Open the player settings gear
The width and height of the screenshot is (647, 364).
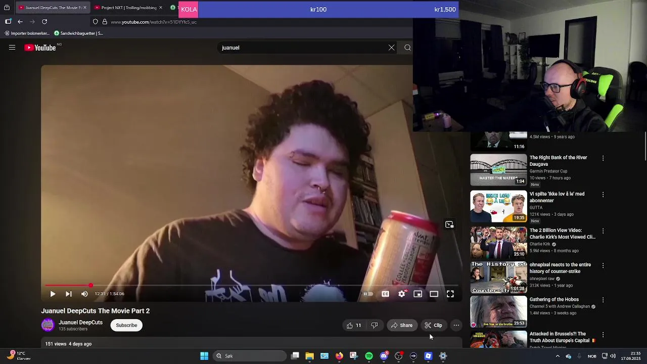(402, 294)
